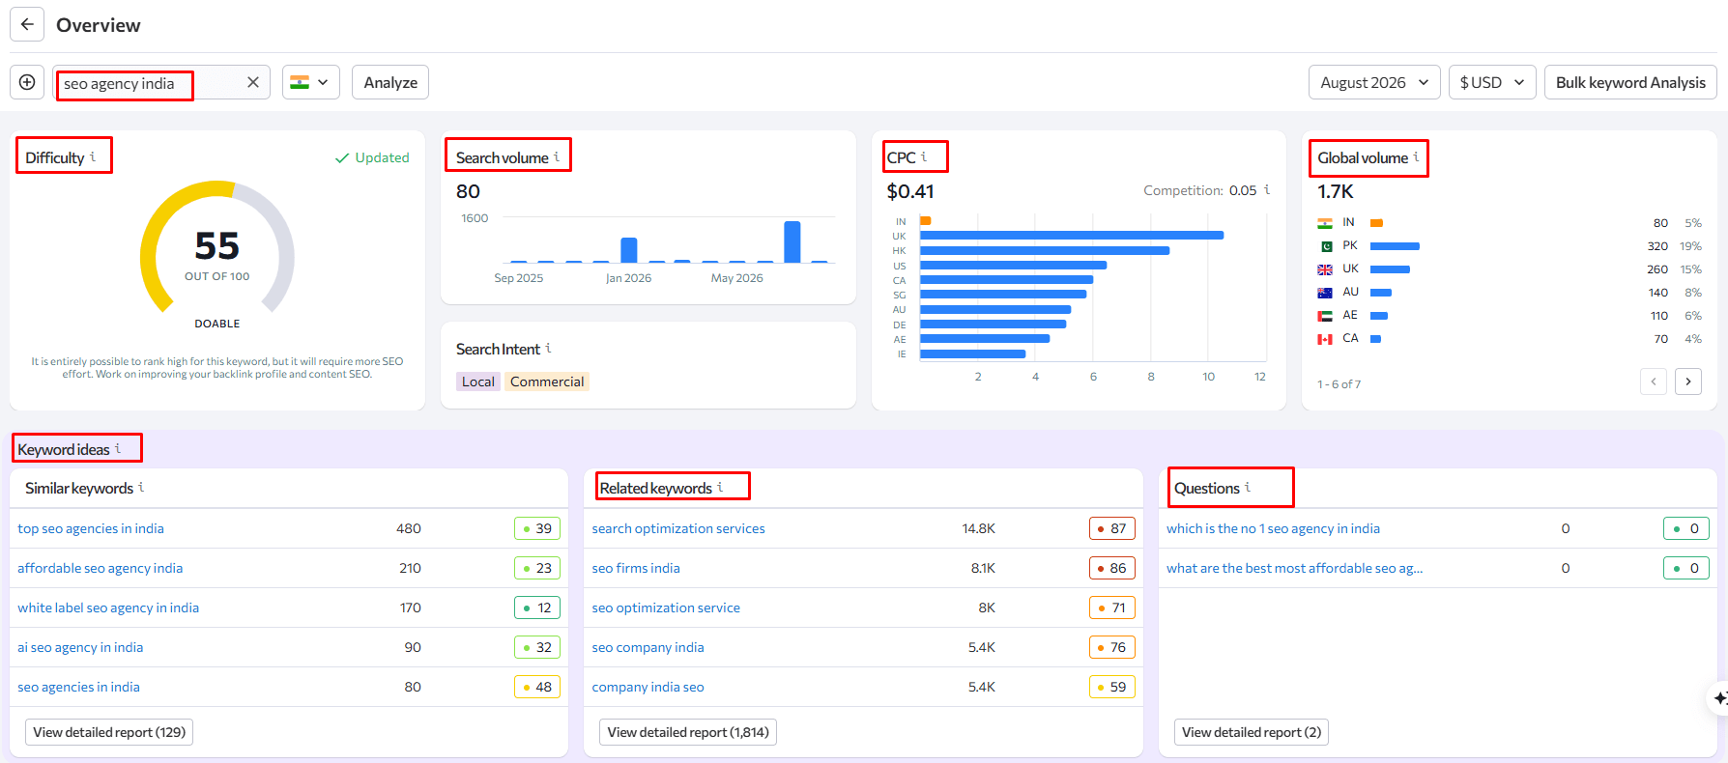The width and height of the screenshot is (1728, 763).
Task: Open 'what are the best most affordable' question
Action: coord(1294,568)
